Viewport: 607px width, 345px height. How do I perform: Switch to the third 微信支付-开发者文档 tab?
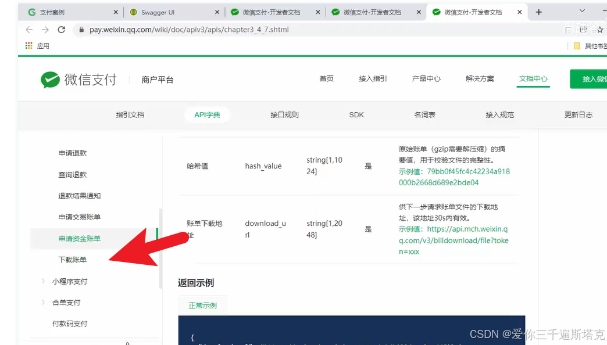[275, 12]
